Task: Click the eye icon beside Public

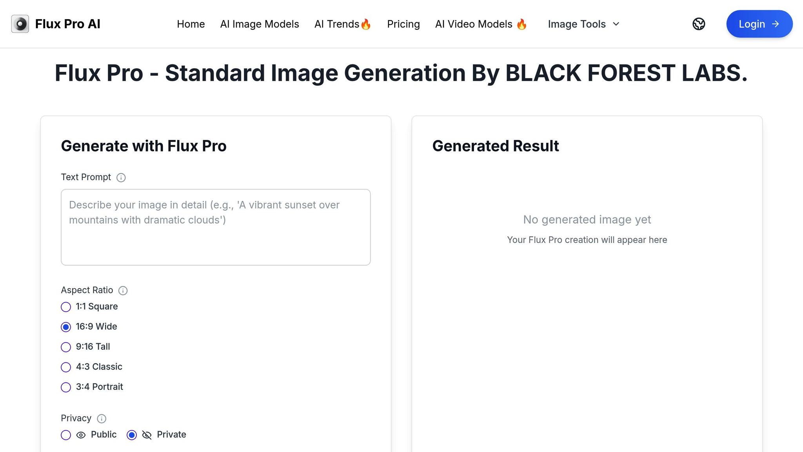Action: click(x=81, y=435)
